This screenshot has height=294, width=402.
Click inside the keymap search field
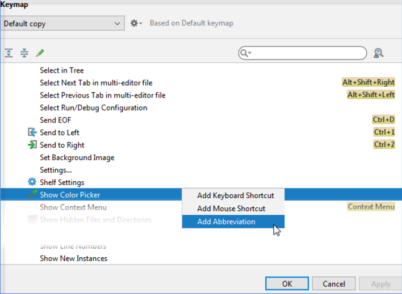307,53
